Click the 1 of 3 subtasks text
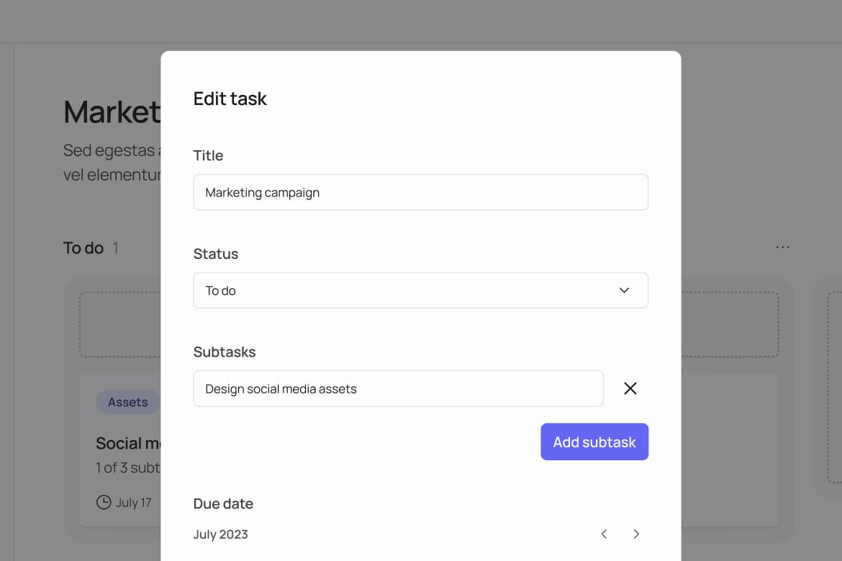The image size is (842, 561). click(x=127, y=467)
